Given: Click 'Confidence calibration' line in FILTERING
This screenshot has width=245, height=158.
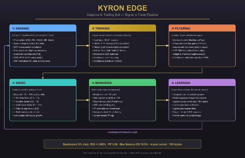Looking at the screenshot, I should click(190, 58).
